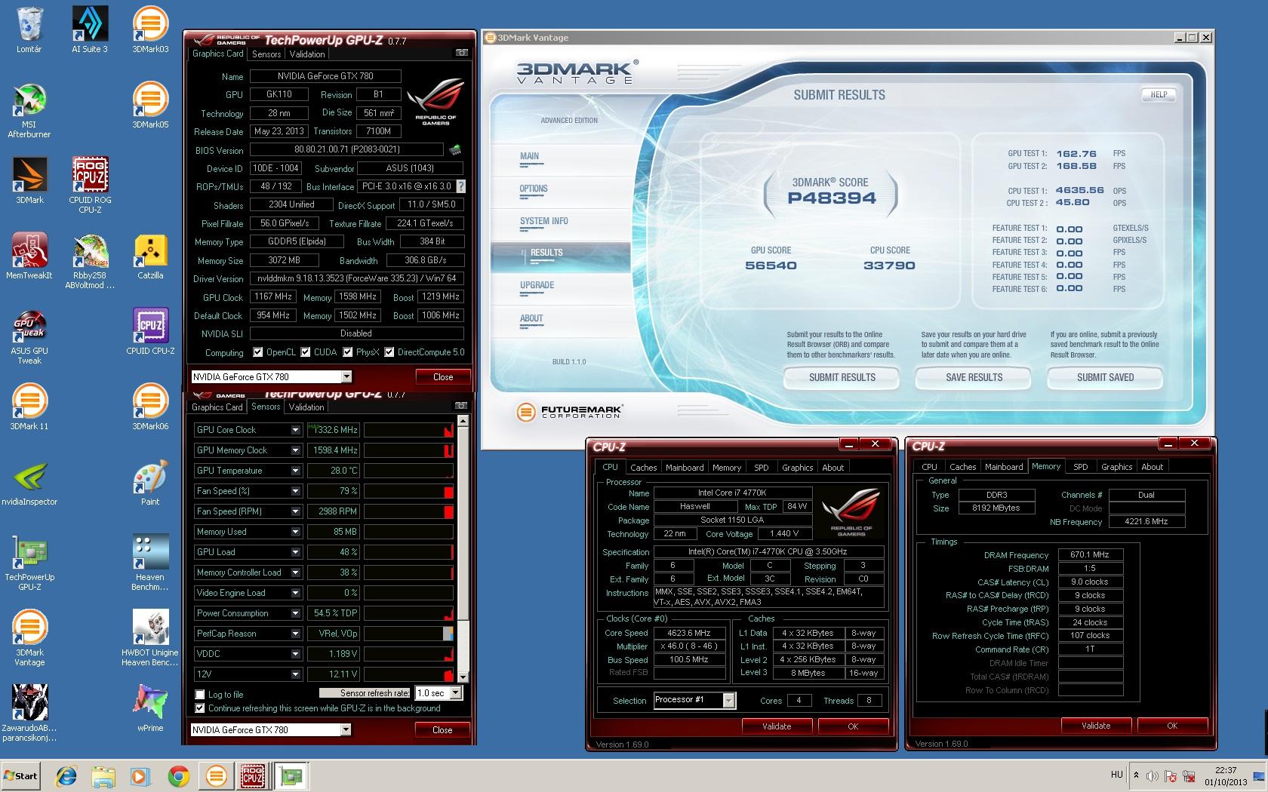Screen dimensions: 1268x792
Task: Toggle the OpenCL checkbox in GPU-Z
Action: click(x=258, y=352)
